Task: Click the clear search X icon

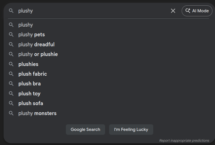Action: [173, 11]
